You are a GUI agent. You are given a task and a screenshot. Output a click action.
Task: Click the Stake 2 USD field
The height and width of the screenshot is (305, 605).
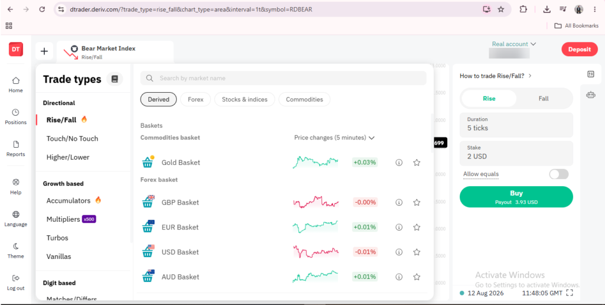point(516,153)
